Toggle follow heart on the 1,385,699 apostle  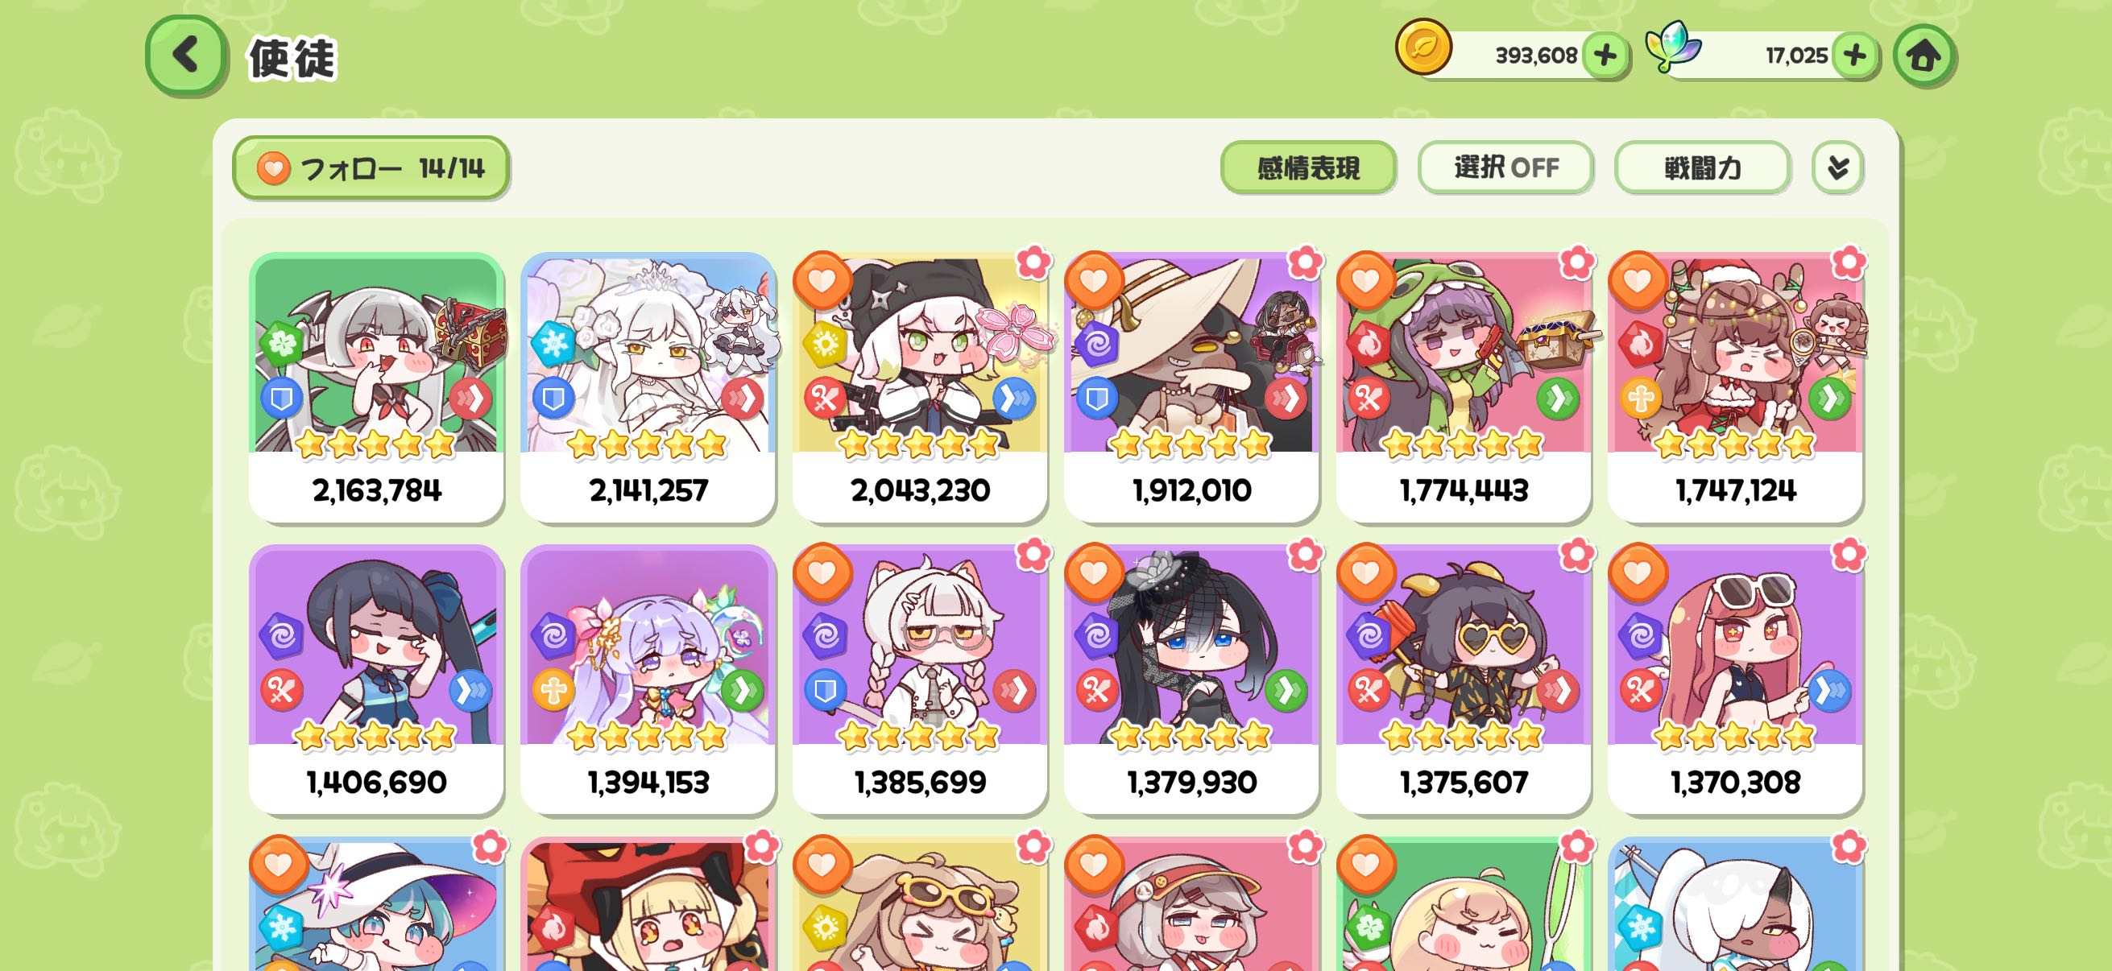tap(822, 572)
